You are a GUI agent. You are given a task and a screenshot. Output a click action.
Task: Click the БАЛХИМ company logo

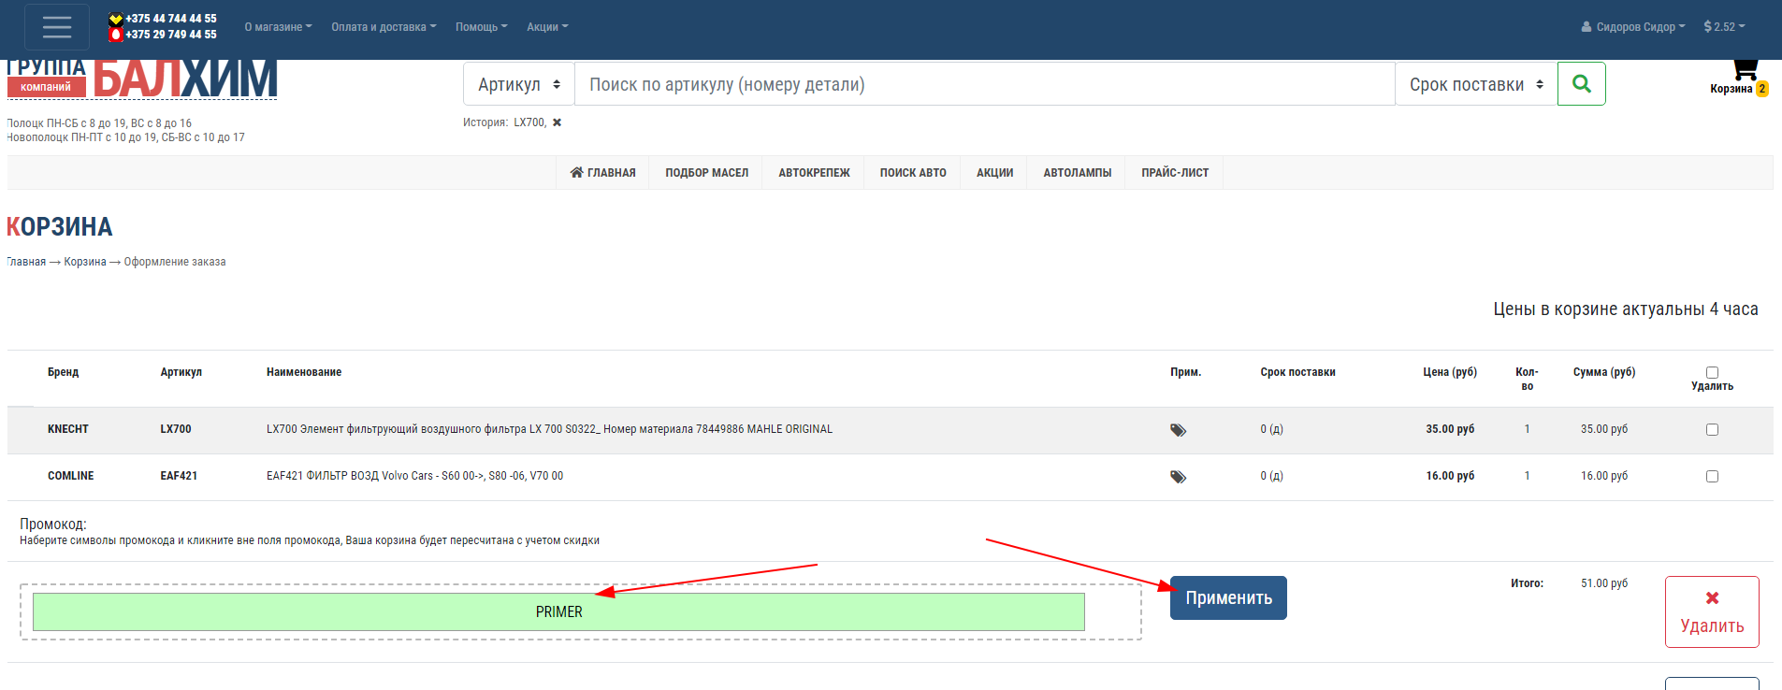coord(184,79)
